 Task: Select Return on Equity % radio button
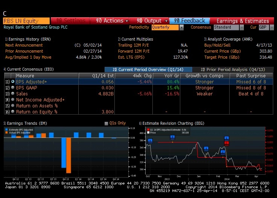coord(13,112)
